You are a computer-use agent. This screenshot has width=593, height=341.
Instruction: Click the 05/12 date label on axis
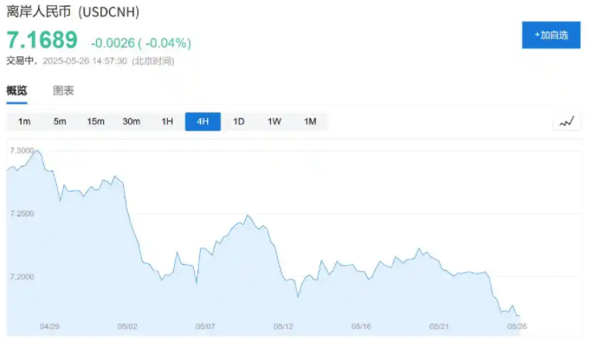coord(283,326)
